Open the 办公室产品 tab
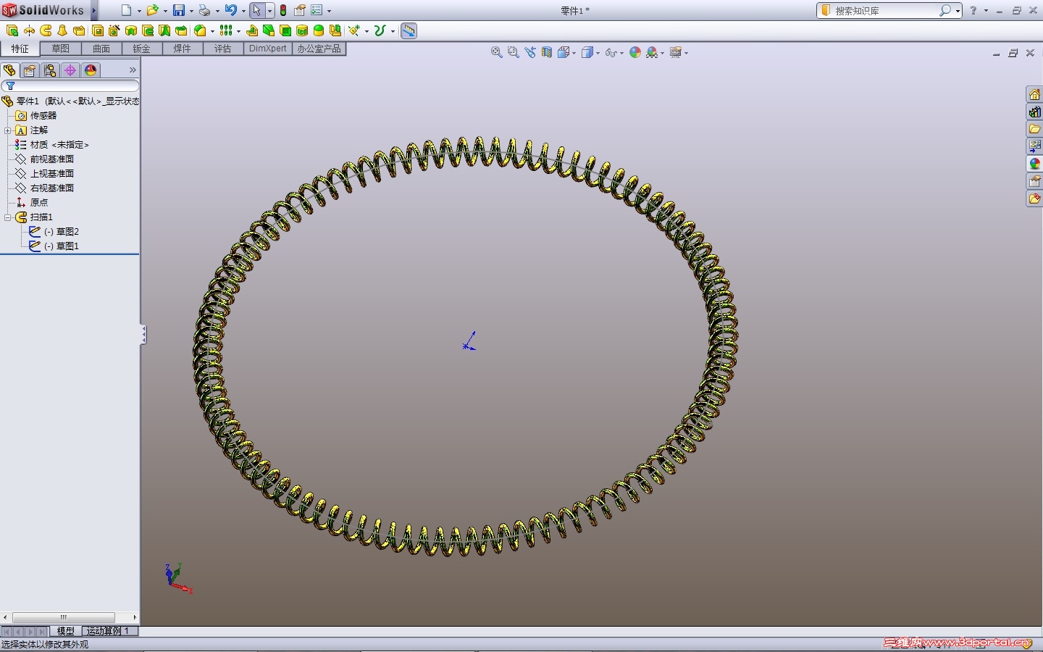This screenshot has width=1043, height=652. [x=319, y=49]
